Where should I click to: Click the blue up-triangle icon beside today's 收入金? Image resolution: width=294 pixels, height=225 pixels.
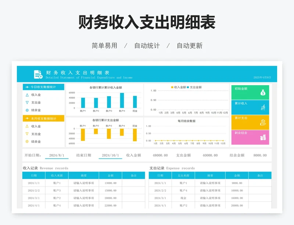tap(27, 95)
